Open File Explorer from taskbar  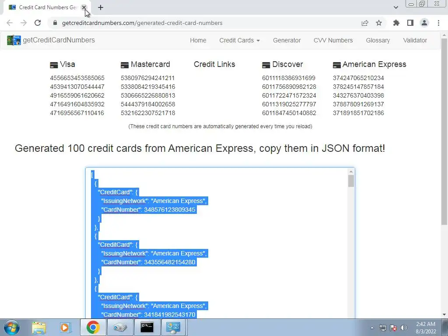(39, 327)
